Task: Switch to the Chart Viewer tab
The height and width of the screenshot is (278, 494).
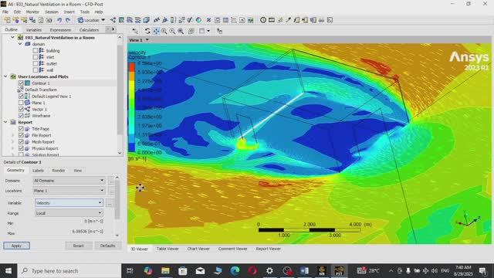Action: 198,249
